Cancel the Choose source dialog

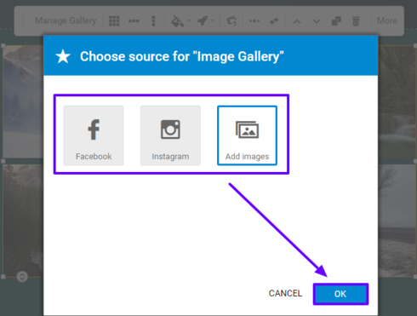pos(285,293)
